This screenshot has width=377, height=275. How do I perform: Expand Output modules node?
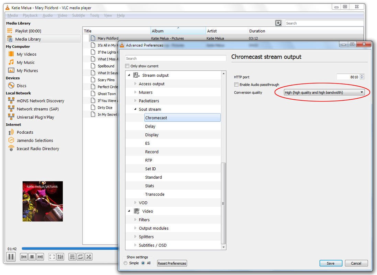pyautogui.click(x=135, y=228)
